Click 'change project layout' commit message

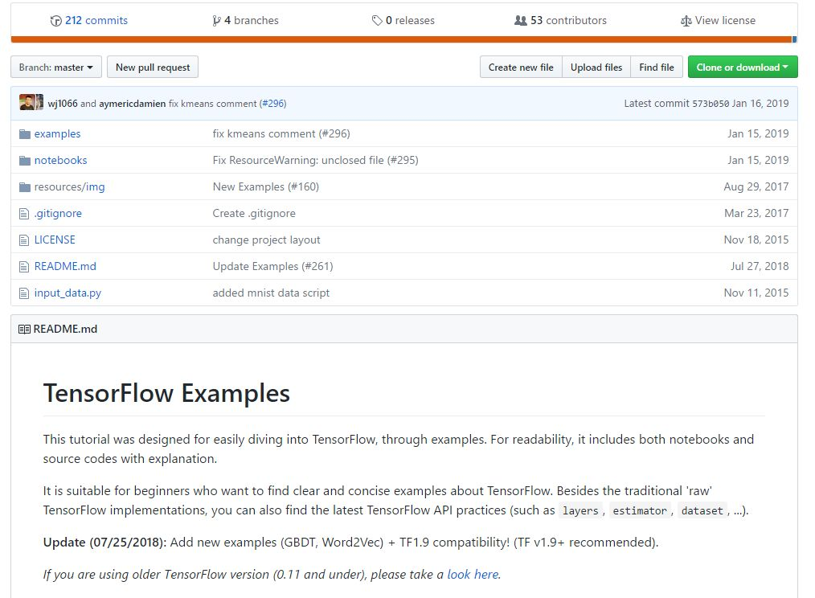(266, 240)
